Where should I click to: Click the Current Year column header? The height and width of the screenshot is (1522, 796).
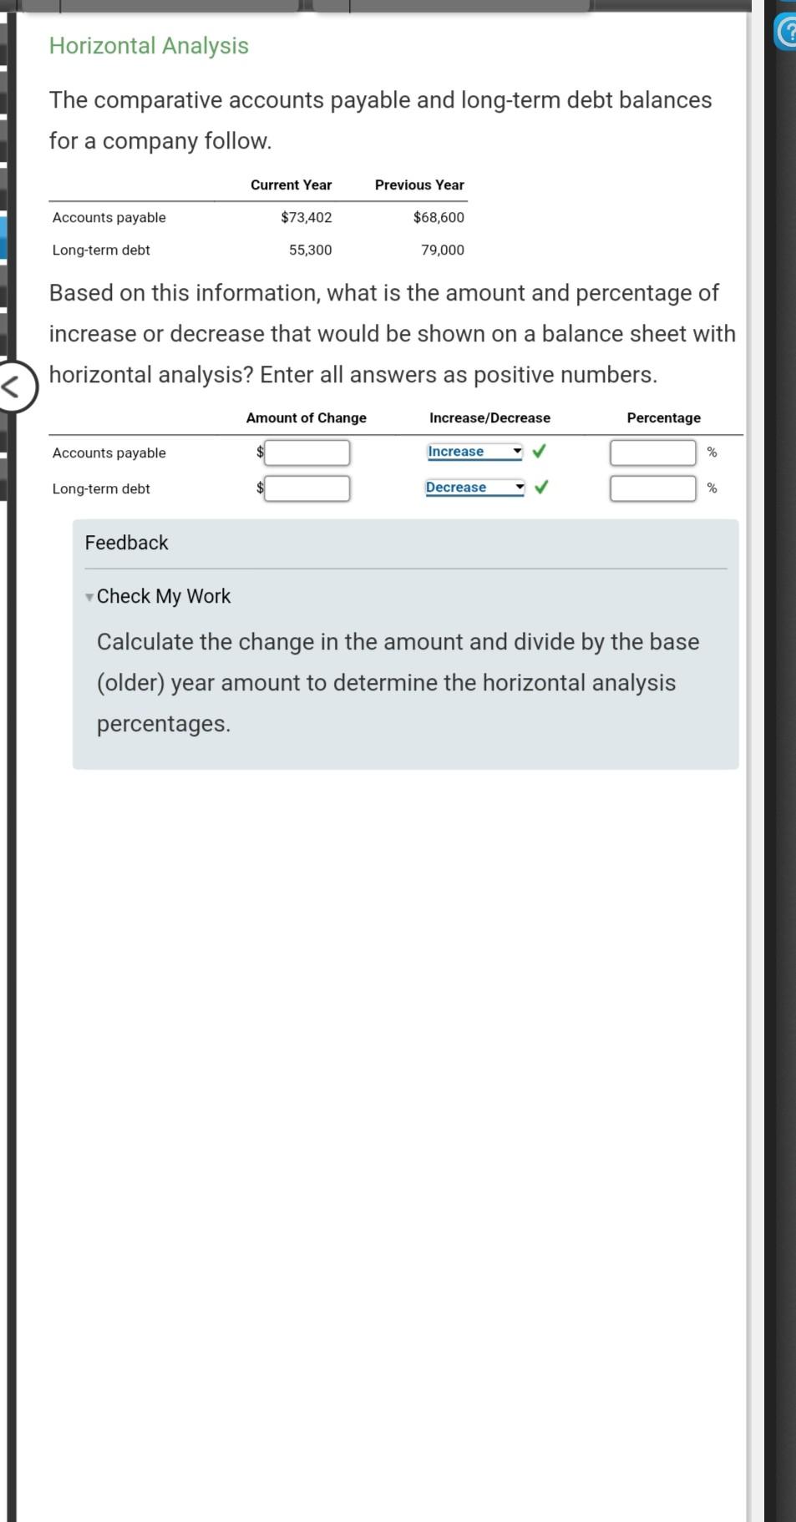(x=291, y=185)
